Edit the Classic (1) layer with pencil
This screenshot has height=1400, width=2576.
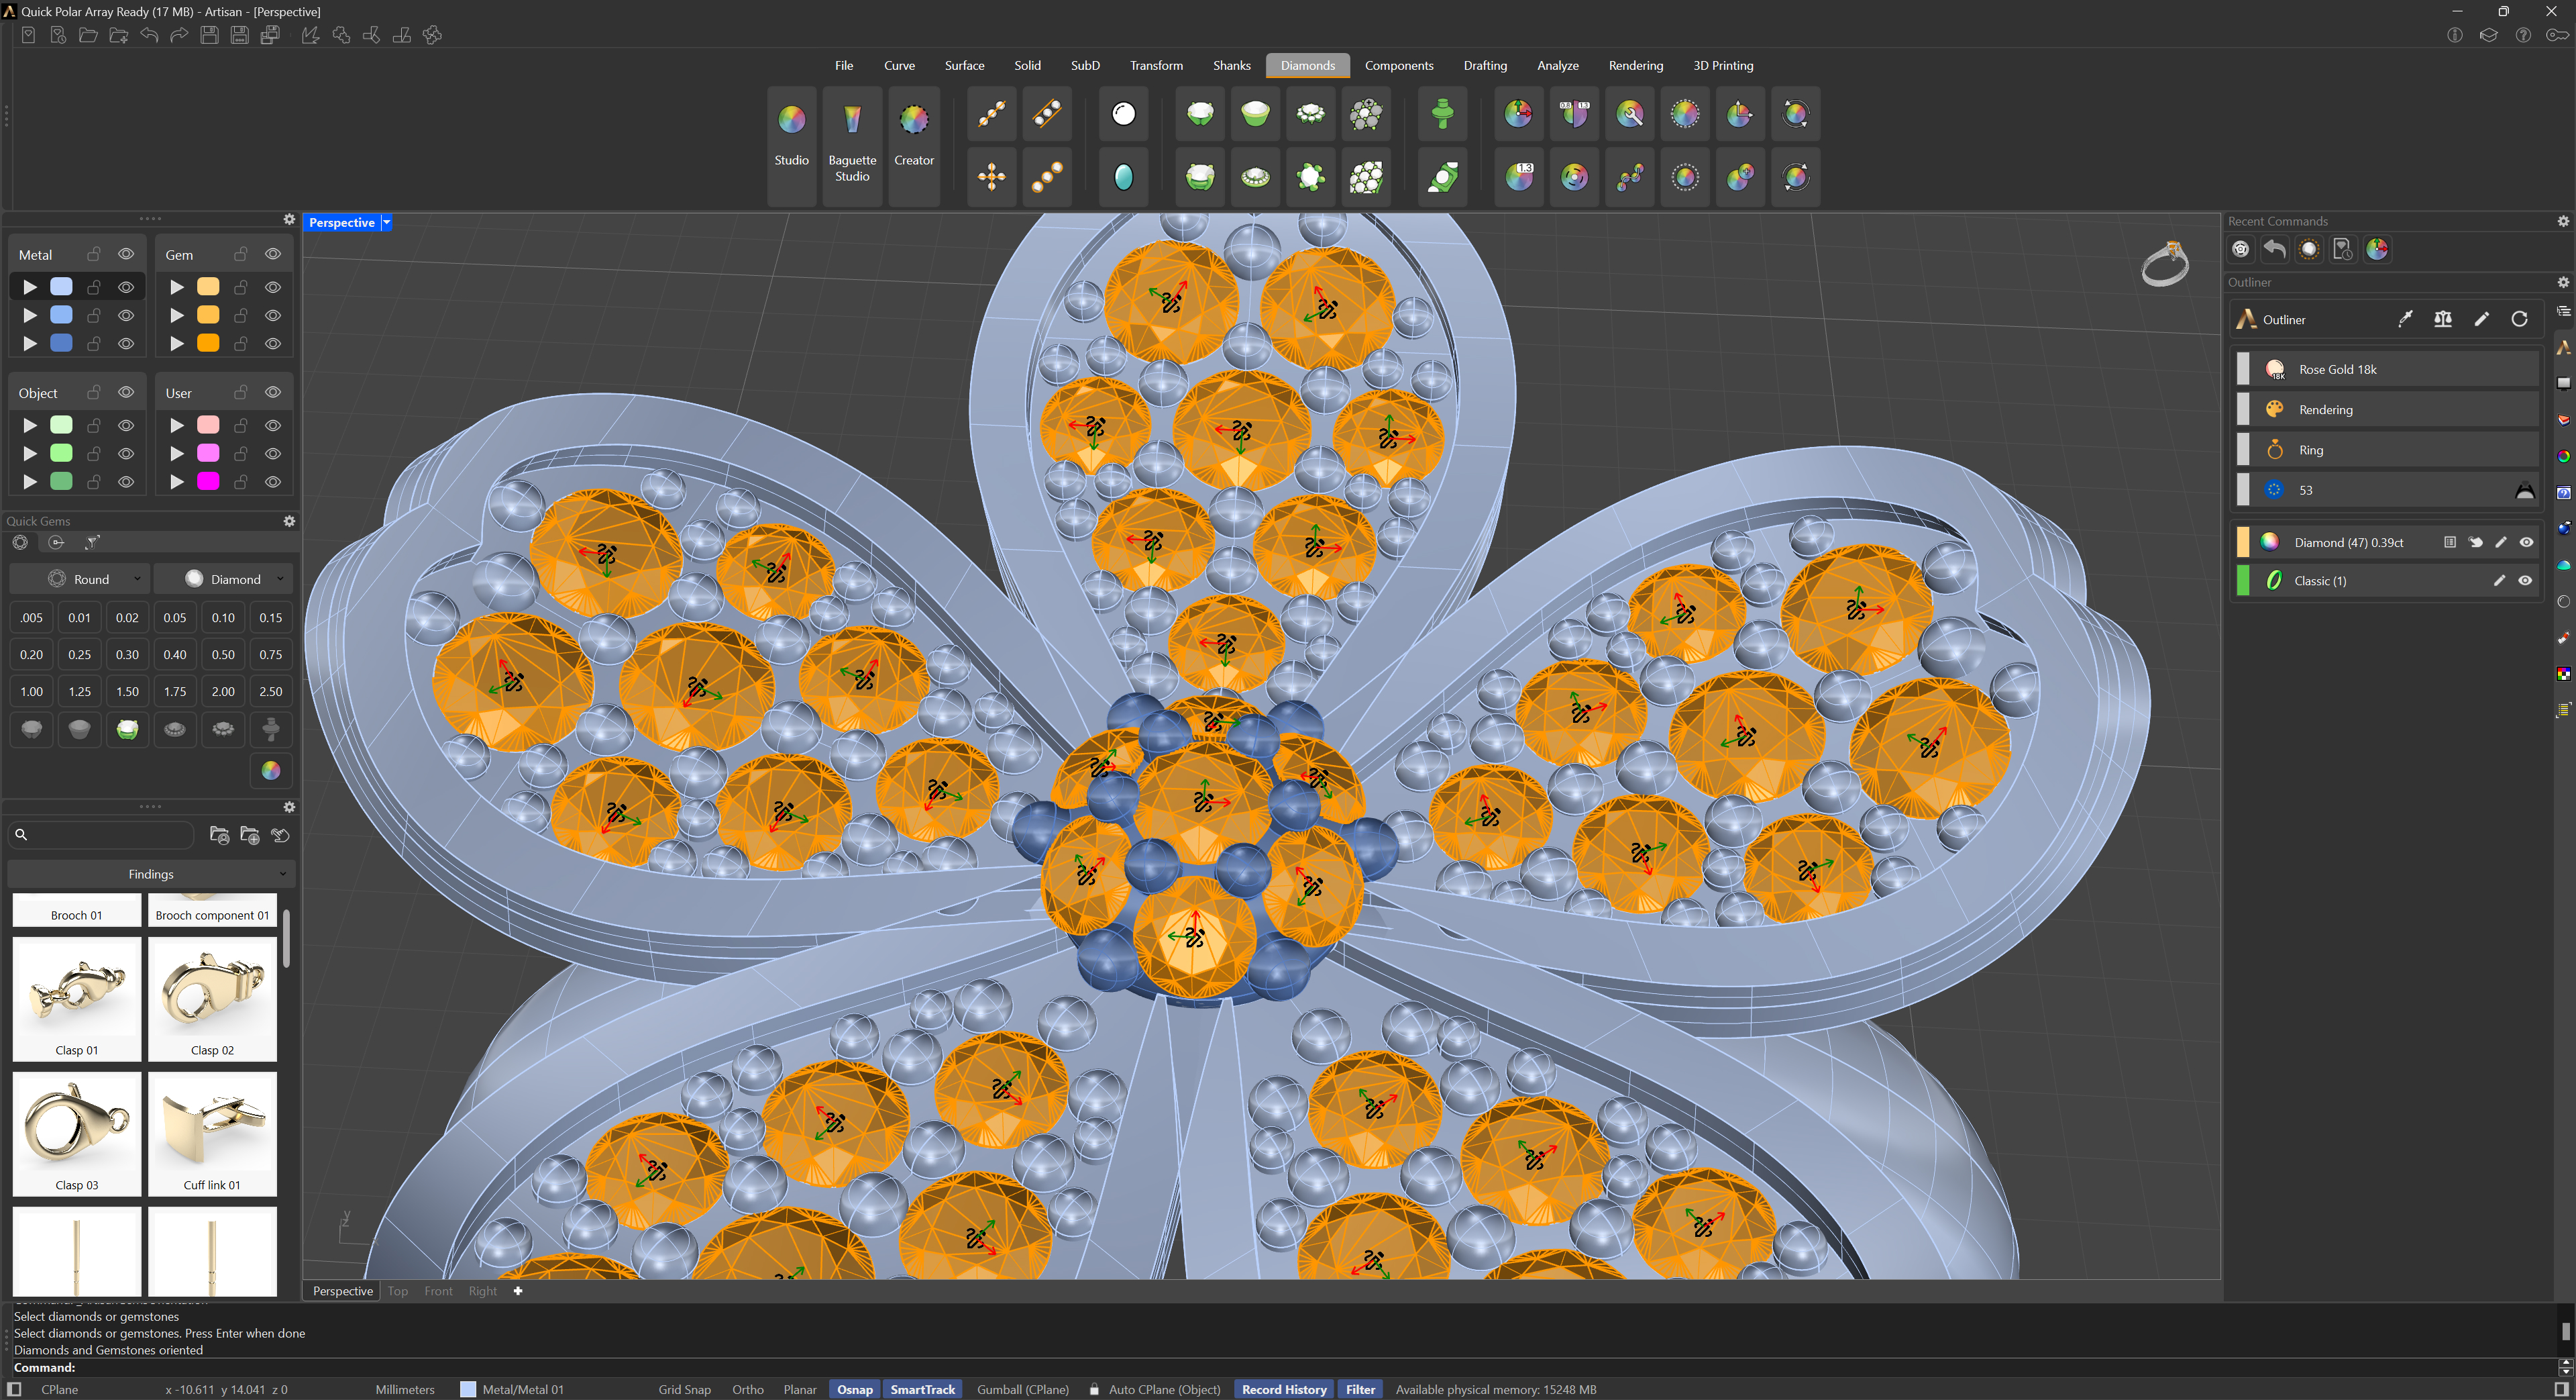coord(2499,581)
